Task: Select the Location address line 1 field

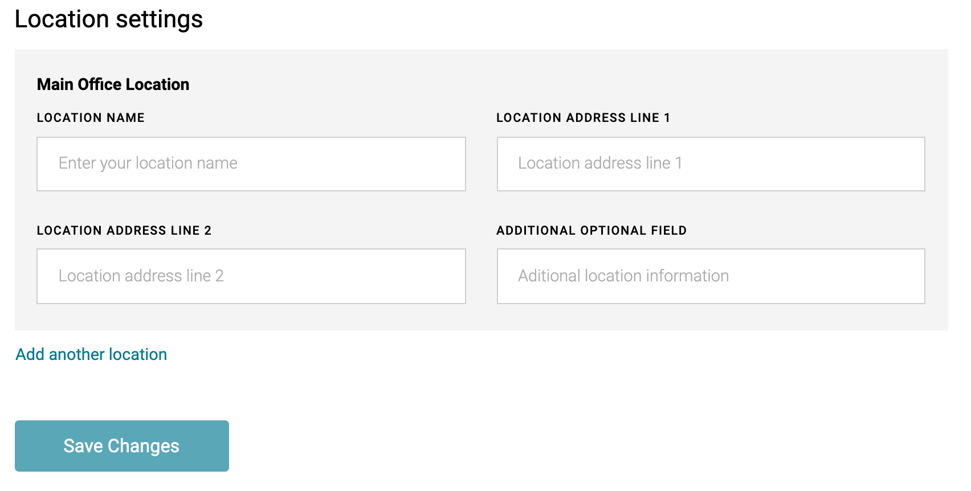Action: 711,164
